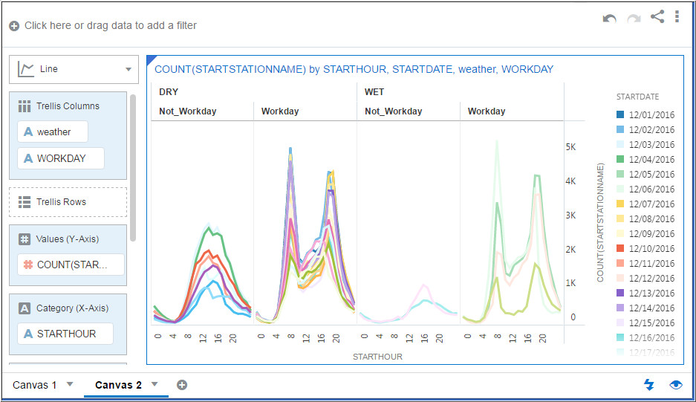Click the COUNT(STAR... values chip
Image resolution: width=696 pixels, height=402 pixels.
click(71, 265)
